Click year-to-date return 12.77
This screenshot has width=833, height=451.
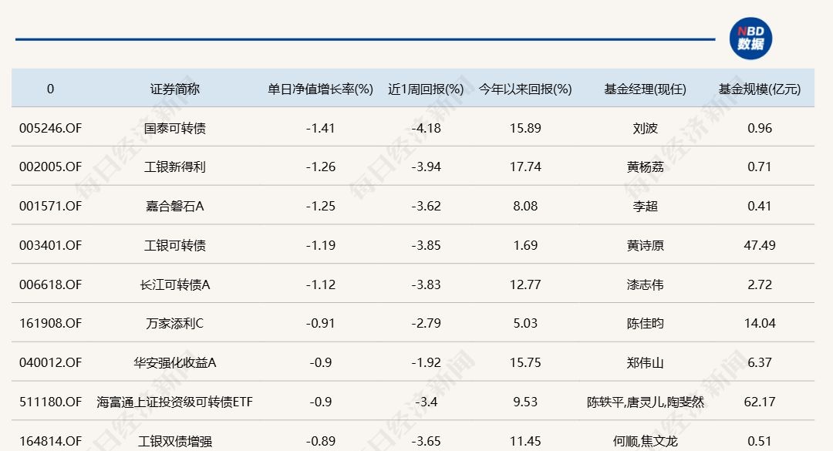[525, 284]
